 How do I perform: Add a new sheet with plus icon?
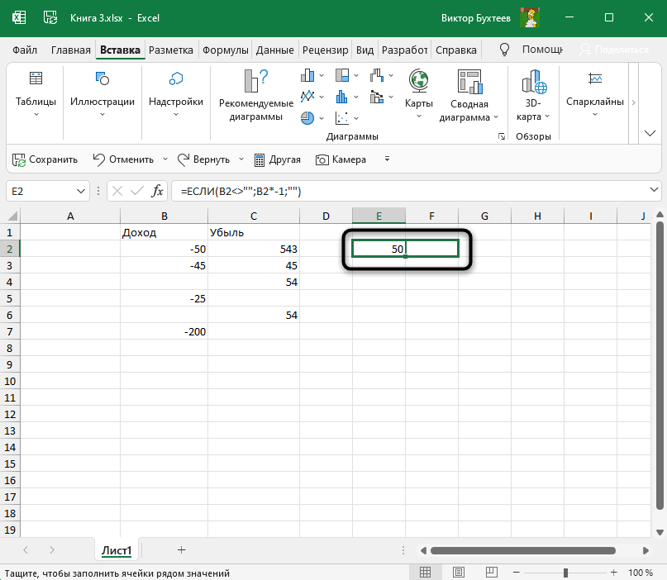tap(181, 549)
